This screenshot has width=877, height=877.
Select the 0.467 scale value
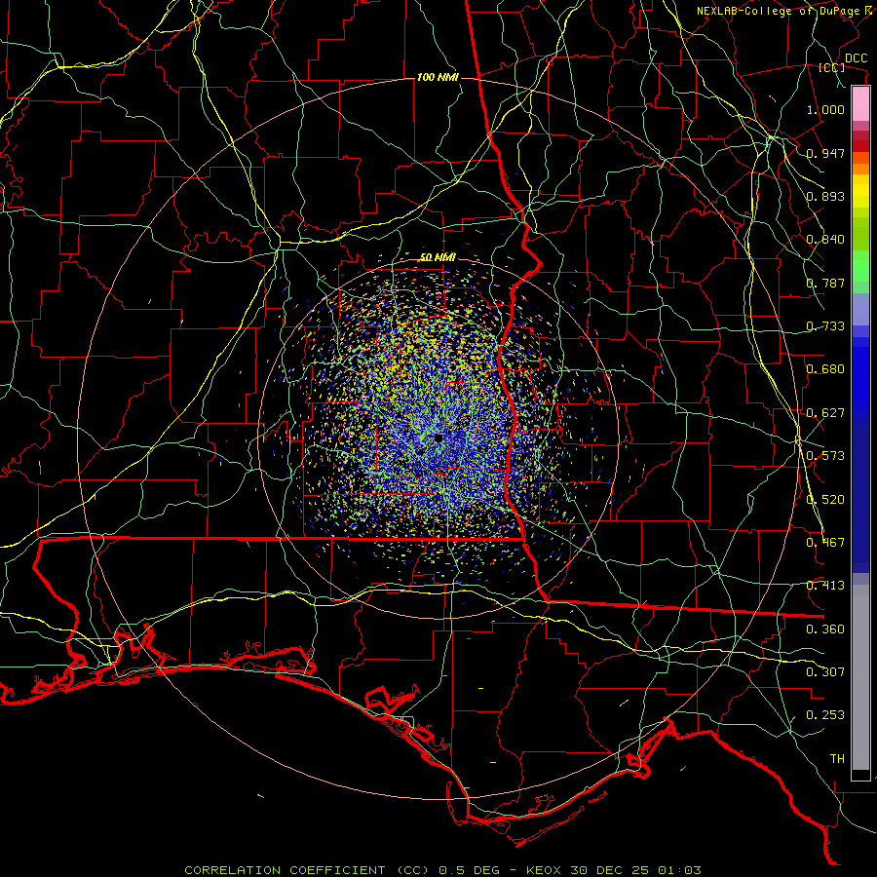825,543
